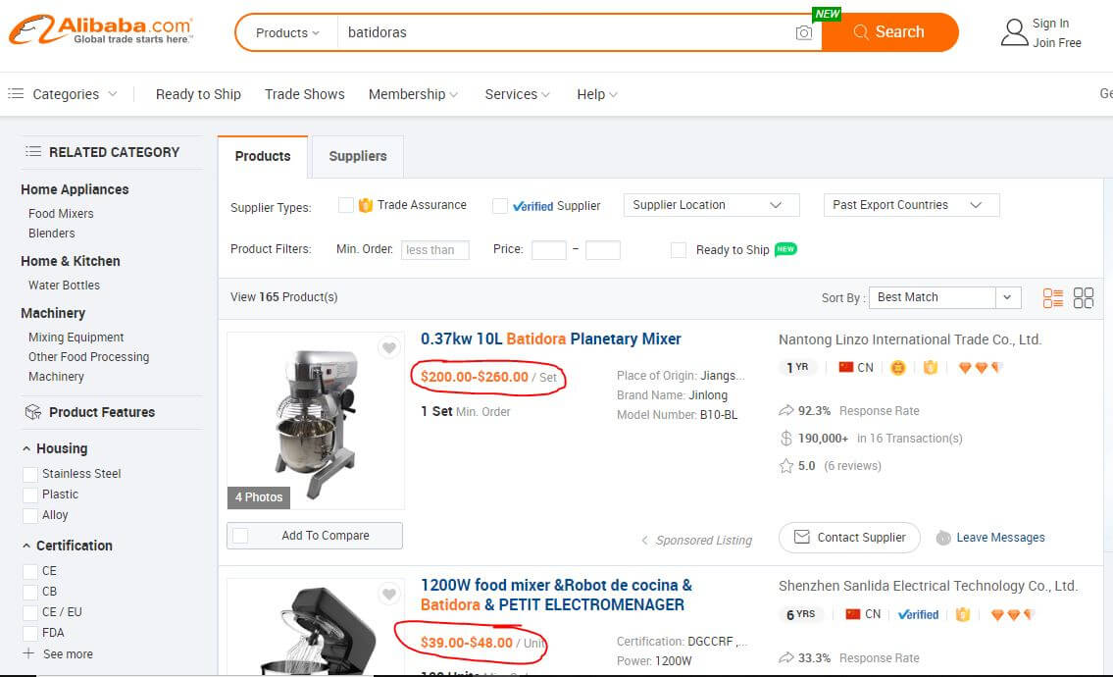Click the Alibaba.com logo
Image resolution: width=1113 pixels, height=677 pixels.
tap(101, 29)
